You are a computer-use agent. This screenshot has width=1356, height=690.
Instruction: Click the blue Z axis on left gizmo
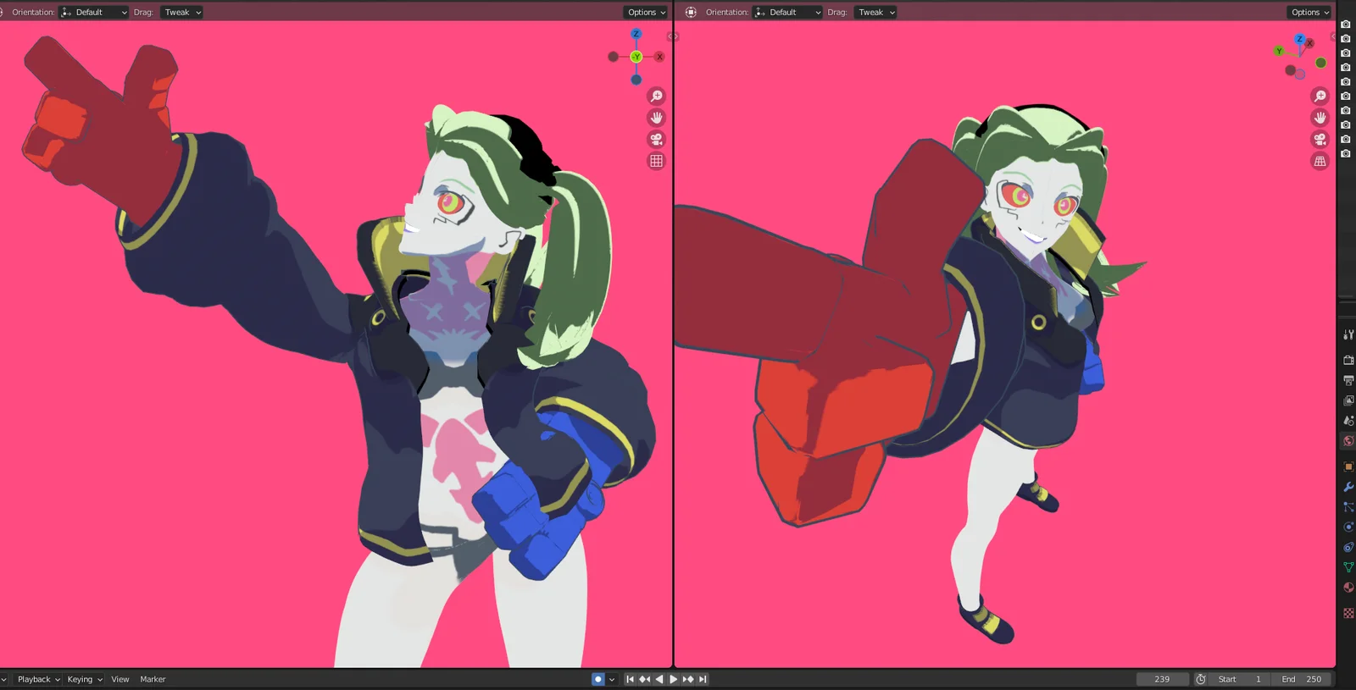point(636,34)
